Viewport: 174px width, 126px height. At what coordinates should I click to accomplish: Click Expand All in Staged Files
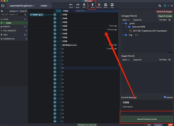pos(137,60)
